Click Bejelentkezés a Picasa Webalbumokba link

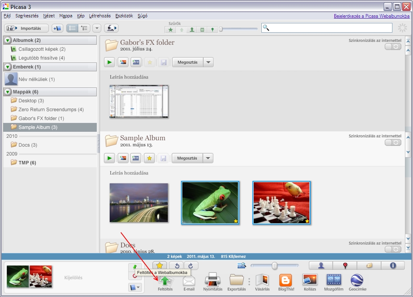click(x=371, y=16)
